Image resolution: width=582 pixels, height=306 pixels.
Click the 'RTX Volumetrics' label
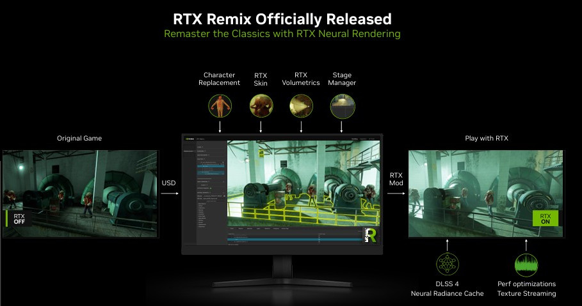pyautogui.click(x=301, y=79)
